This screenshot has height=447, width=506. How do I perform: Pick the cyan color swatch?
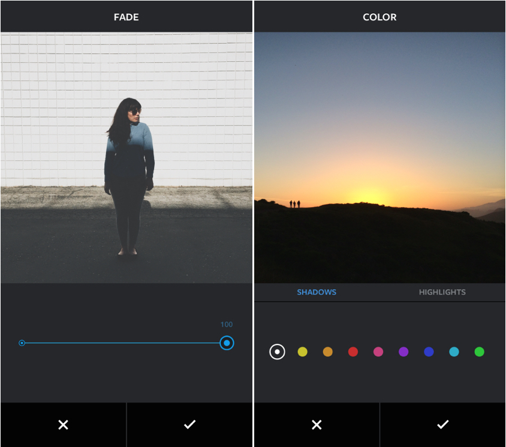coord(454,352)
